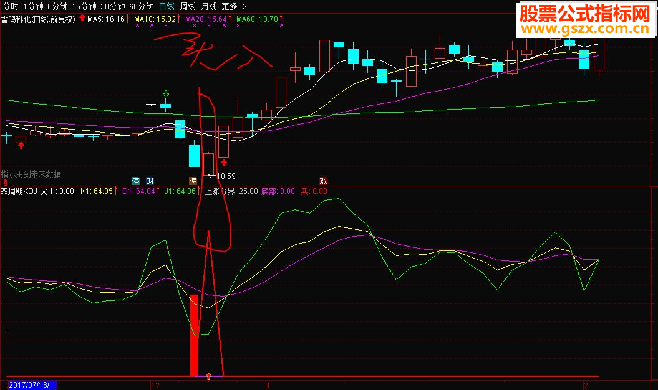
Task: Click the 榜 ranking badge icon
Action: (x=193, y=181)
